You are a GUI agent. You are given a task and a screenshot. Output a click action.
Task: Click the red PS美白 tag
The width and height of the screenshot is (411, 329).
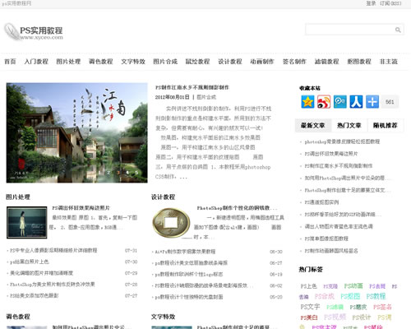pyautogui.click(x=309, y=317)
